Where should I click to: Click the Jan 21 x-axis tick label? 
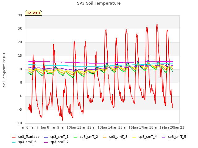click(x=179, y=127)
